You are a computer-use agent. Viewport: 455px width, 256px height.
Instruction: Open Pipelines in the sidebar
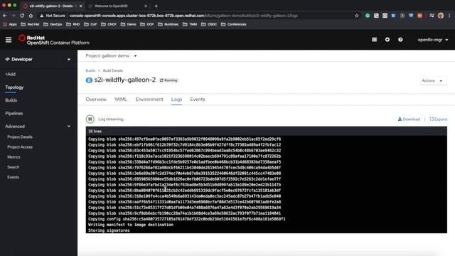(x=14, y=114)
